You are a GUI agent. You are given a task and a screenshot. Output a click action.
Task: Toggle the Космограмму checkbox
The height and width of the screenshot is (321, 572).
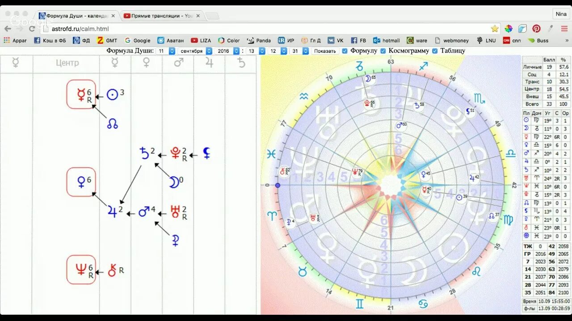coord(383,51)
